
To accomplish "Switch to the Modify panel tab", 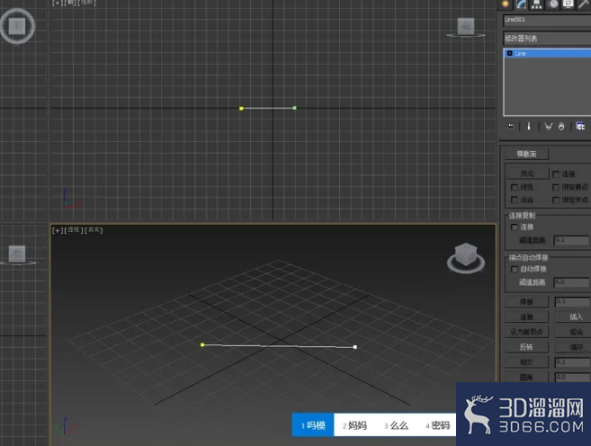I will (x=521, y=4).
